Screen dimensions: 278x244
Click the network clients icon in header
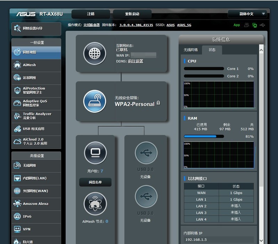click(x=247, y=25)
